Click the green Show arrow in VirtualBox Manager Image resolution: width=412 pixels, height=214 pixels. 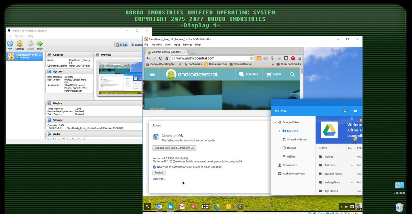click(40, 45)
